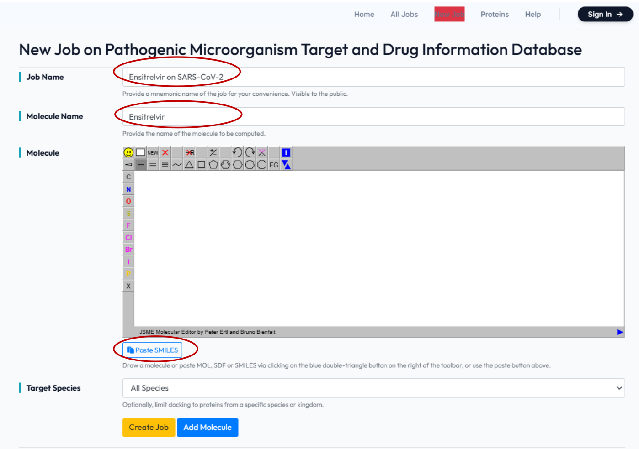The height and width of the screenshot is (449, 639).
Task: Select the benzene ring tool
Action: tap(225, 165)
